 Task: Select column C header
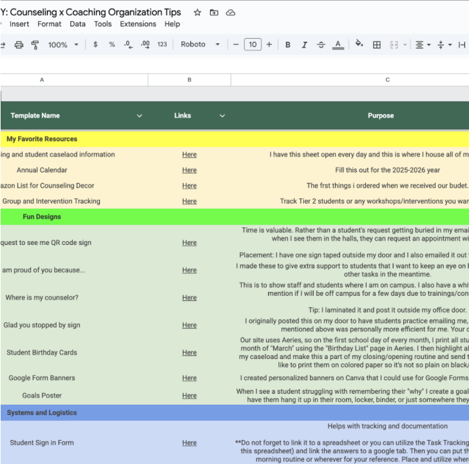coord(350,80)
